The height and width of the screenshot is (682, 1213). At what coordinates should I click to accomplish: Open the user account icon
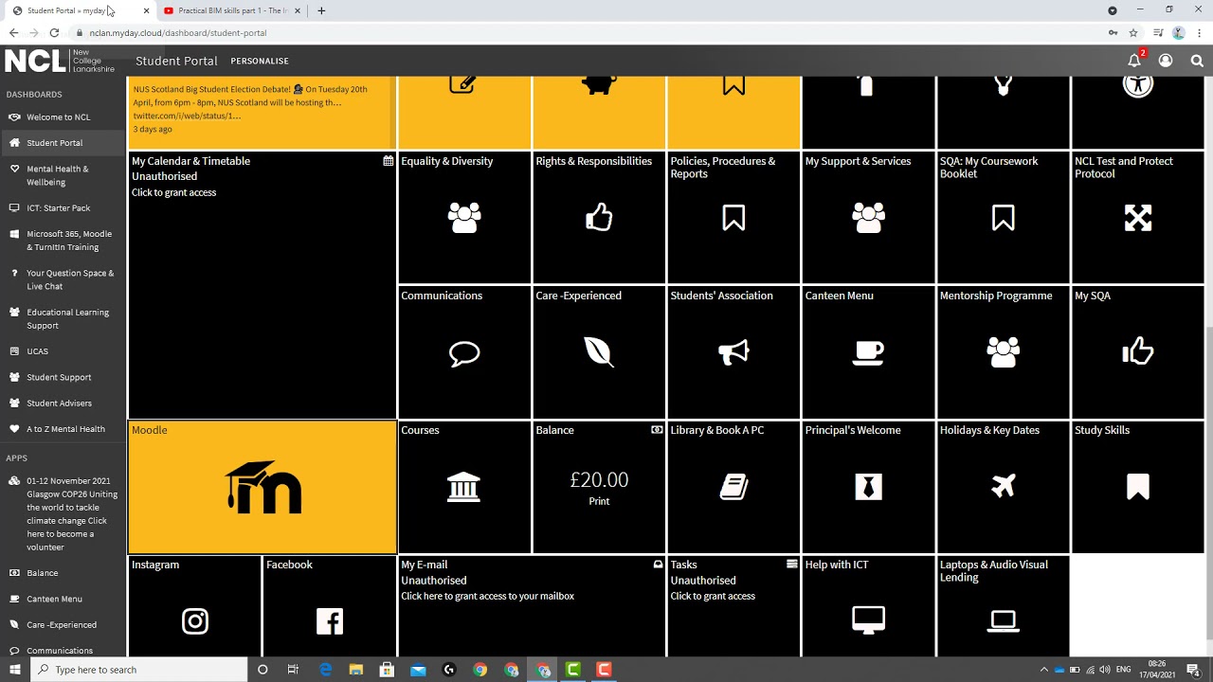pos(1166,61)
